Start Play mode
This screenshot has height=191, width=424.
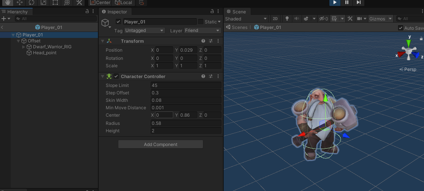335,3
